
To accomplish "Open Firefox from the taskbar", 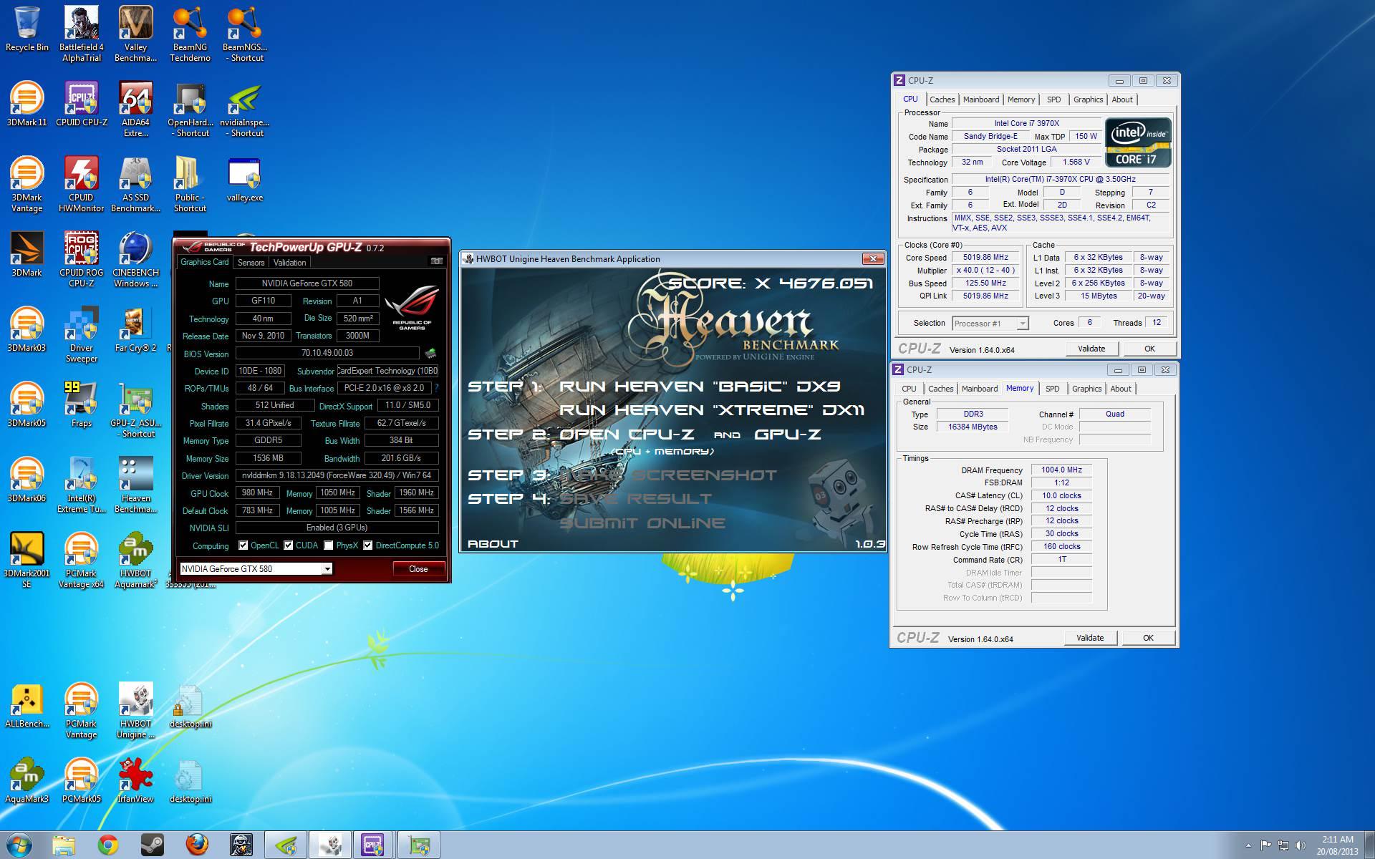I will tap(197, 845).
